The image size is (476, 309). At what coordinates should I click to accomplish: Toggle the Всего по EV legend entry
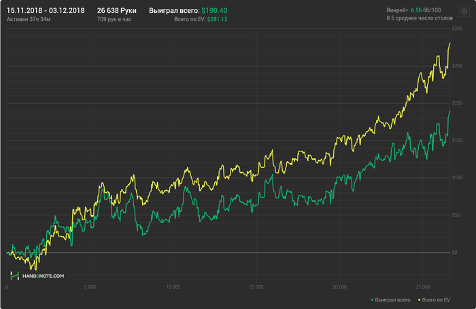434,300
